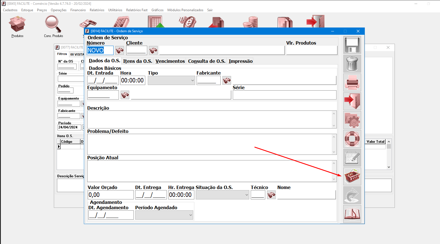This screenshot has width=440, height=244.
Task: Click the Número field showing NOVO
Action: coord(100,50)
